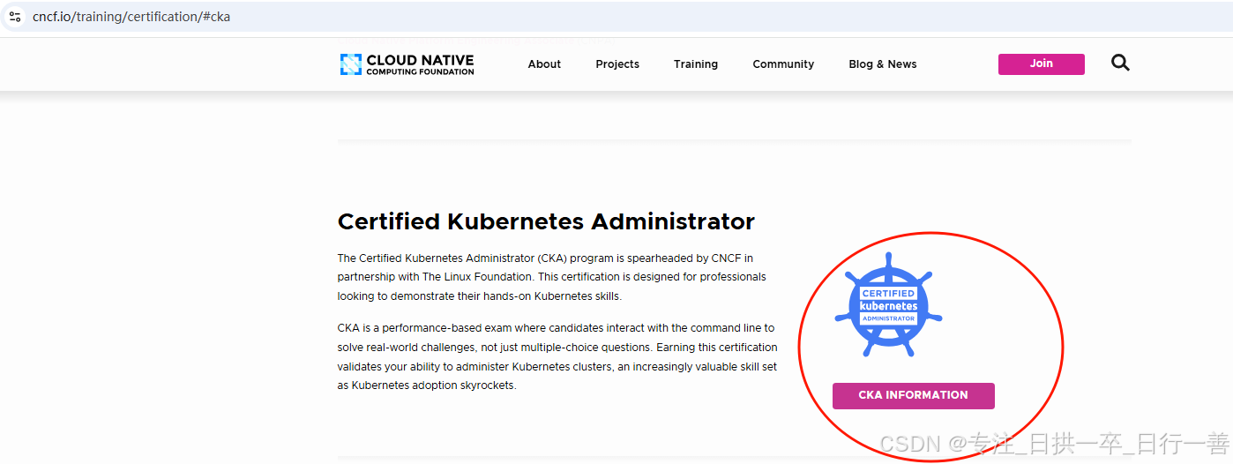Click the CNCF square logo icon
Viewport: 1233px width, 464px height.
click(x=351, y=64)
